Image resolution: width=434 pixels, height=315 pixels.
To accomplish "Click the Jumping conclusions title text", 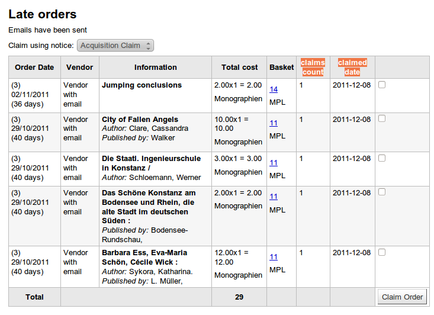I will tap(142, 85).
